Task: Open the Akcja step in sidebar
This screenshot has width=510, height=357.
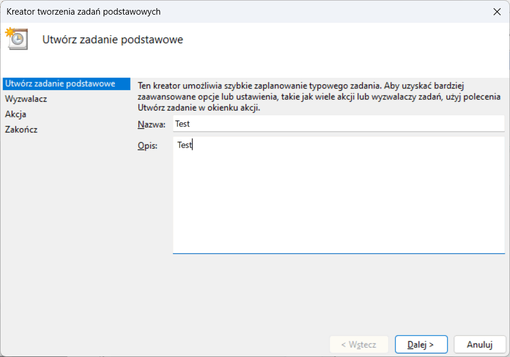Action: [16, 114]
